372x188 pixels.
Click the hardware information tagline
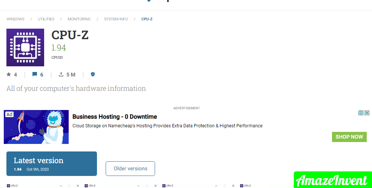coord(76,88)
